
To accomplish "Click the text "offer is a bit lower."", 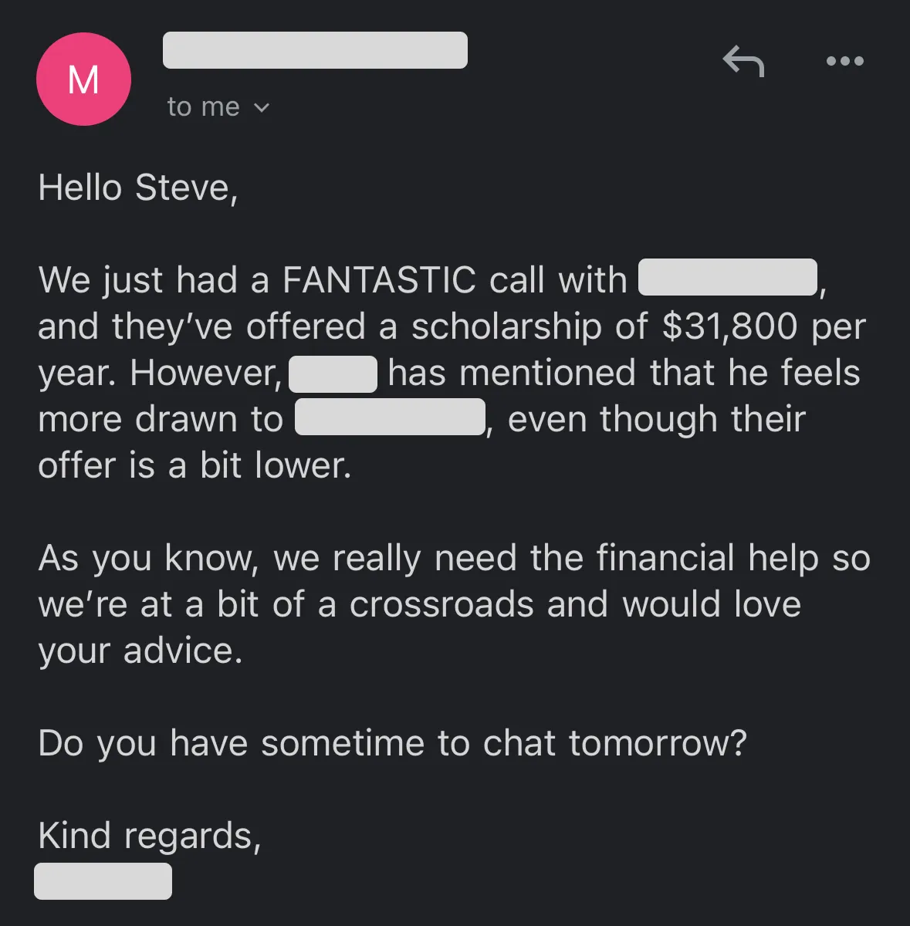I will pyautogui.click(x=195, y=465).
